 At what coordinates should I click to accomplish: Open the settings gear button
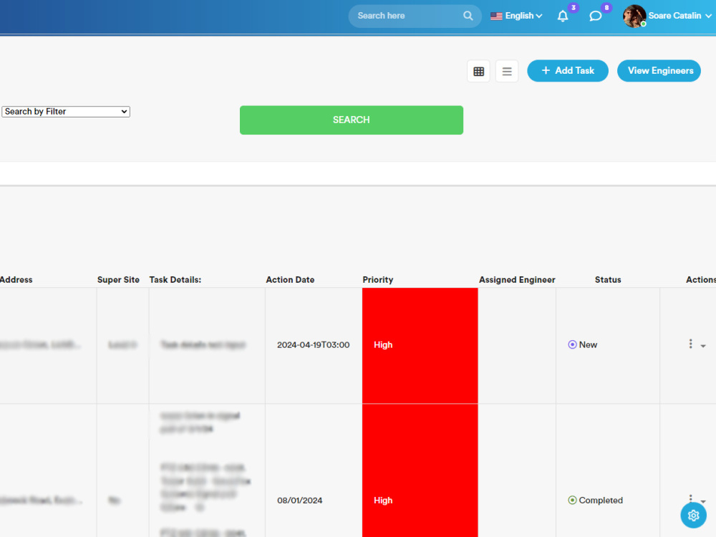(693, 515)
